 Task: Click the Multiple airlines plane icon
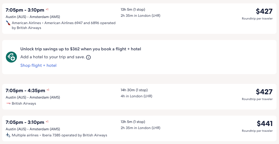click(8, 135)
